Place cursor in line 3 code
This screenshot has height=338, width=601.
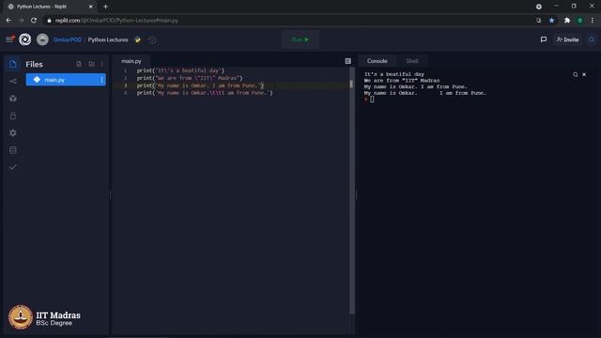click(x=200, y=85)
